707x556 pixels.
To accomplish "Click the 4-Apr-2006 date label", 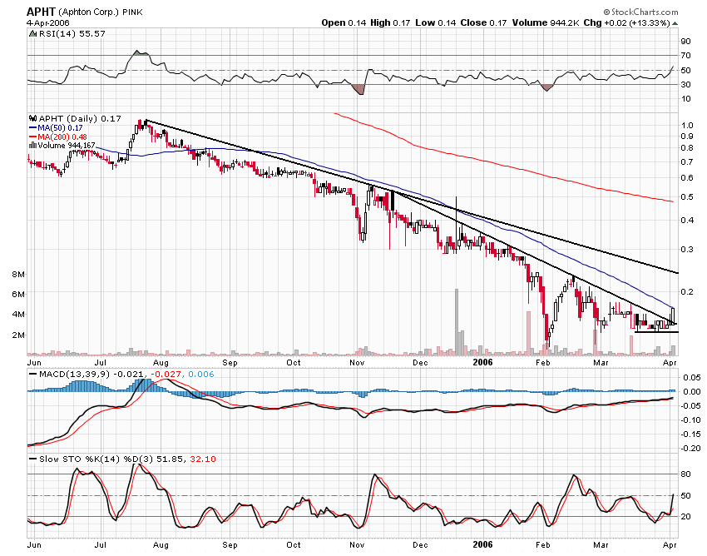I will [47, 22].
